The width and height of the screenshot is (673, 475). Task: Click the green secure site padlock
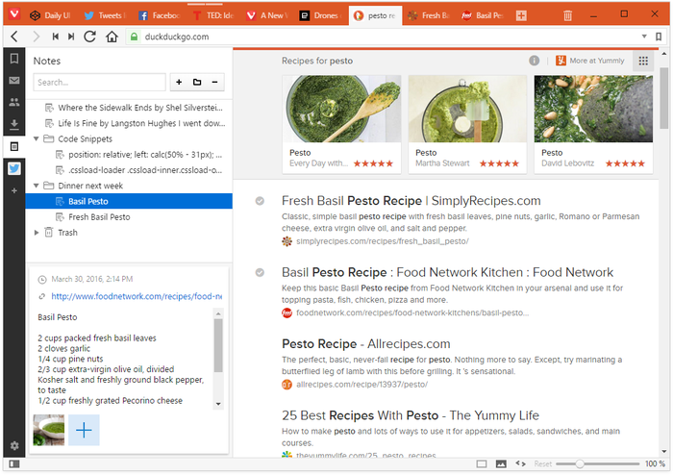[x=134, y=37]
